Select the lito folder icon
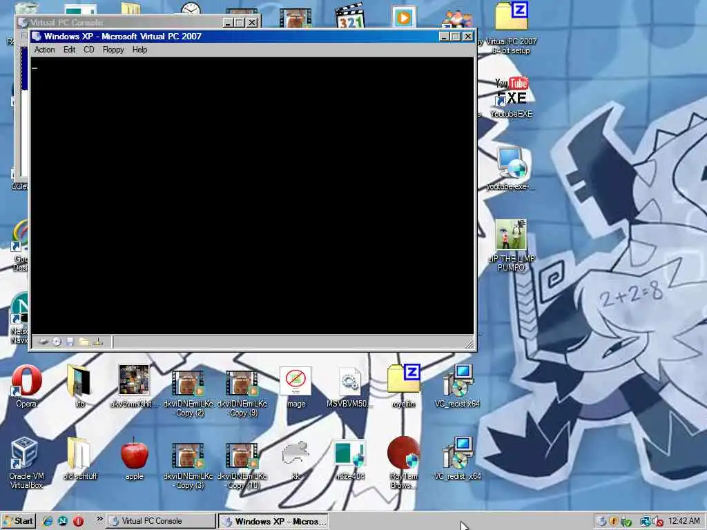Image resolution: width=707 pixels, height=530 pixels. tap(80, 386)
